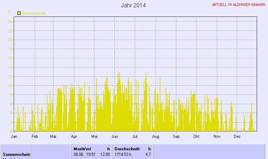The height and width of the screenshot is (159, 268).
Task: Click the 24 value on the y-axis
Action: 10,21
